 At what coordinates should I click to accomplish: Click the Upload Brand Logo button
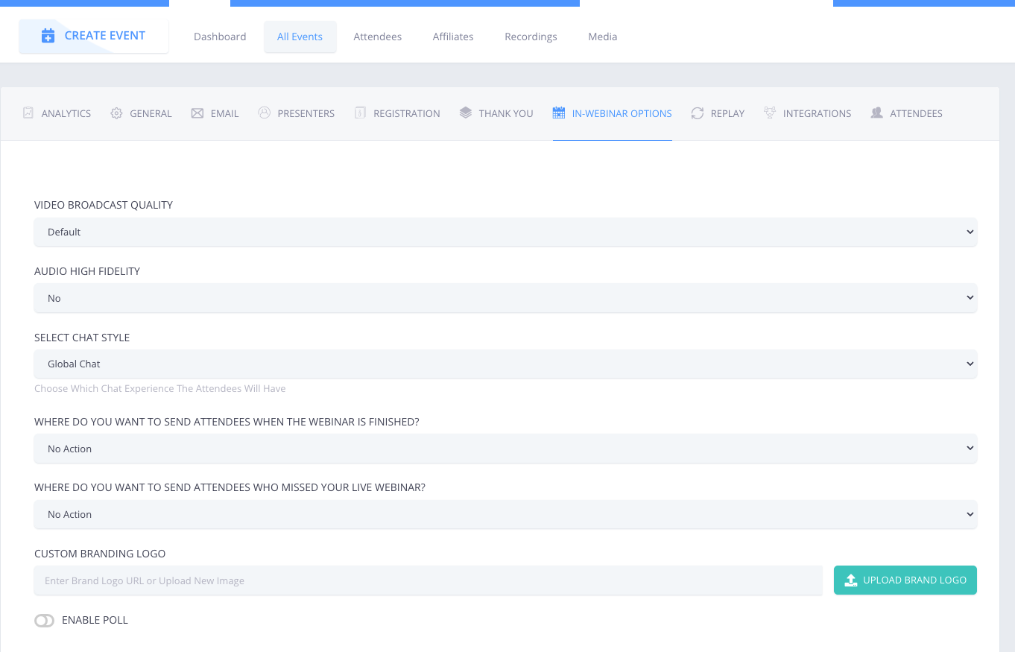point(905,580)
